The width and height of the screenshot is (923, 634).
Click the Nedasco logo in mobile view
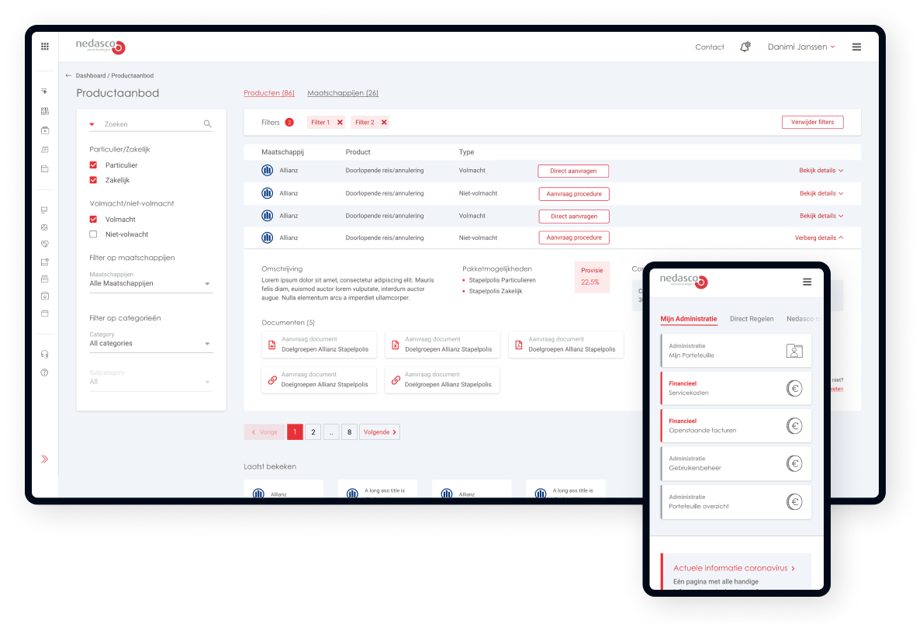pyautogui.click(x=683, y=281)
